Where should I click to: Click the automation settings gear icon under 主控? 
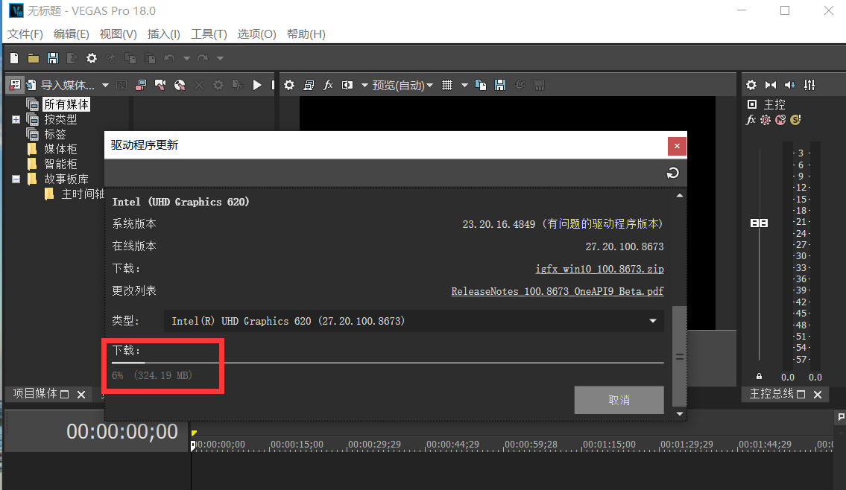coord(765,120)
